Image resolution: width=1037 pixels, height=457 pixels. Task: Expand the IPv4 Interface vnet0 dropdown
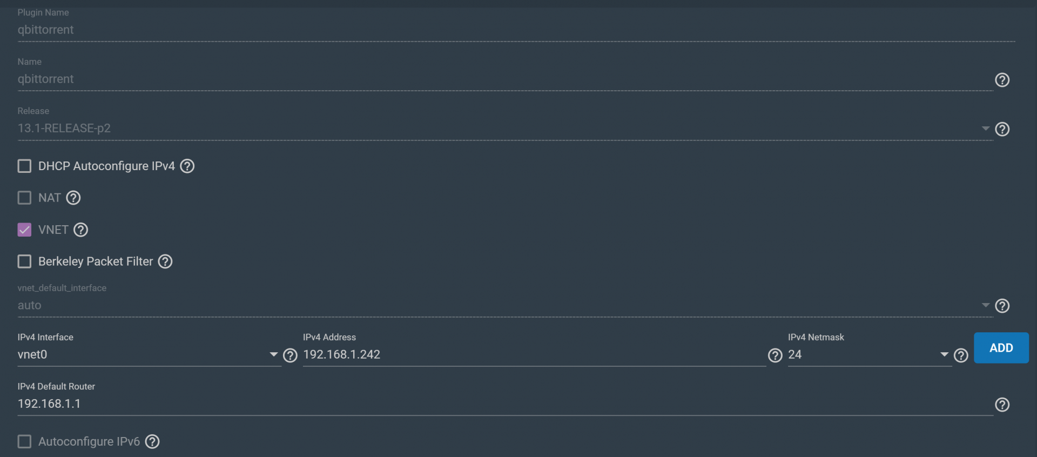pos(149,354)
